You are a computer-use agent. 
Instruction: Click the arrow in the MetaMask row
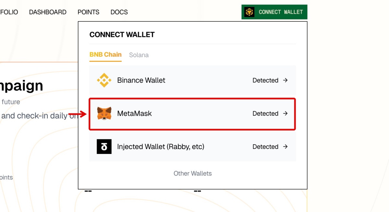point(285,113)
